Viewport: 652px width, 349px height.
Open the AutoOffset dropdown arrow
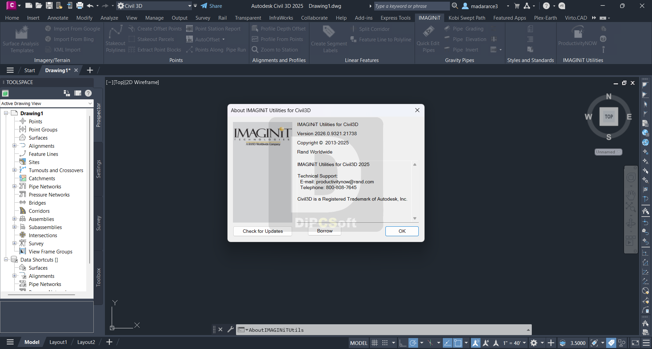(223, 39)
